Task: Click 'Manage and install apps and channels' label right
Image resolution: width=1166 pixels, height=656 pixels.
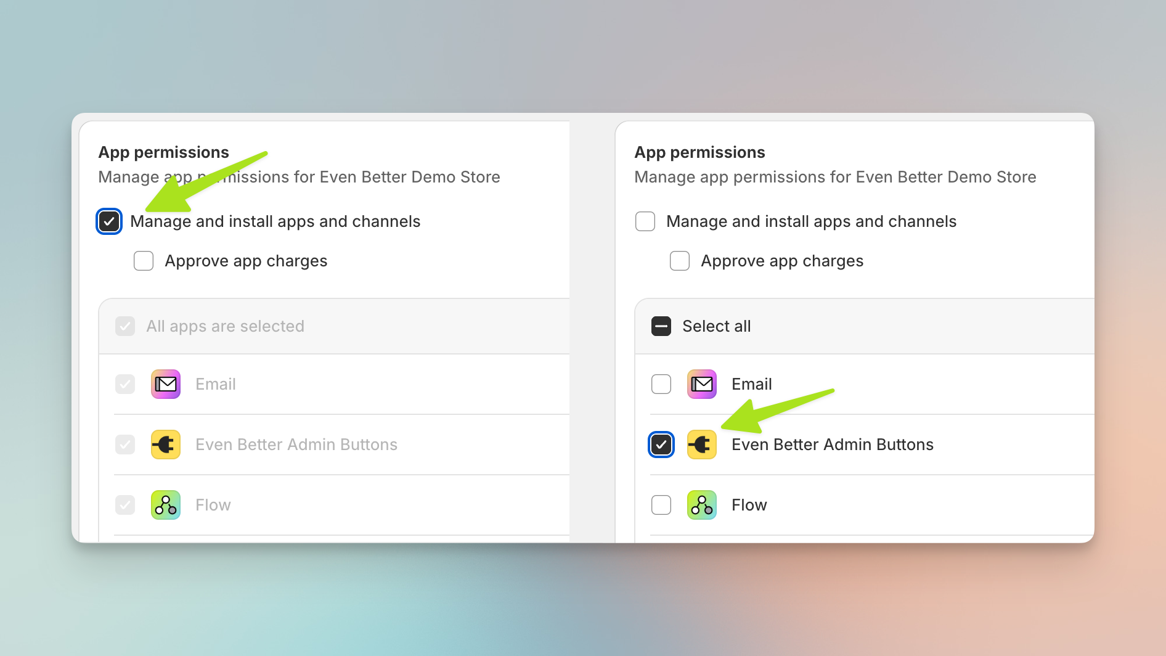Action: [x=812, y=221]
